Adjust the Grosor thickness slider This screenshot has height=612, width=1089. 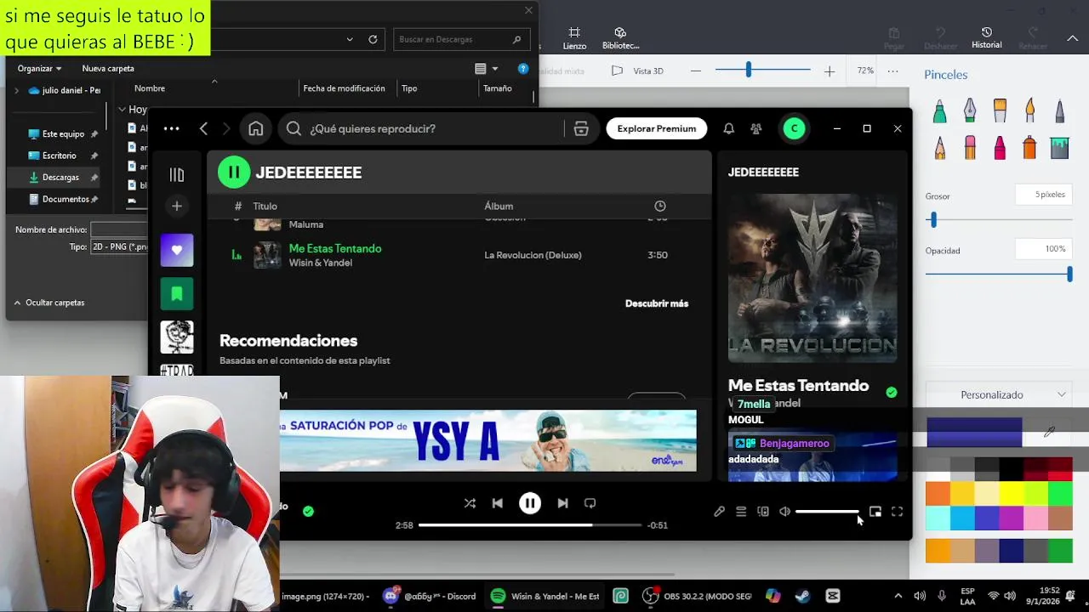click(999, 220)
